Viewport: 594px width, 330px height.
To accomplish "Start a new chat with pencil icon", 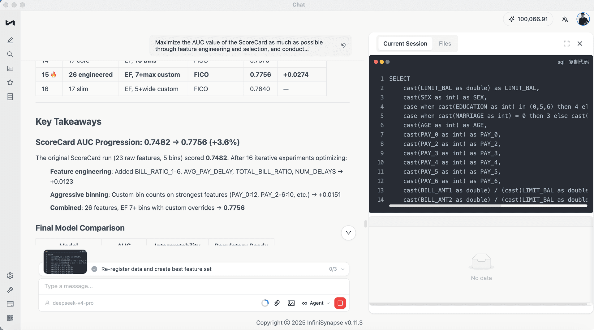I will 10,40.
